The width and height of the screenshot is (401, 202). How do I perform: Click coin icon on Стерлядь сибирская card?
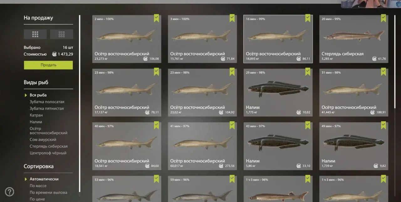pos(374,59)
